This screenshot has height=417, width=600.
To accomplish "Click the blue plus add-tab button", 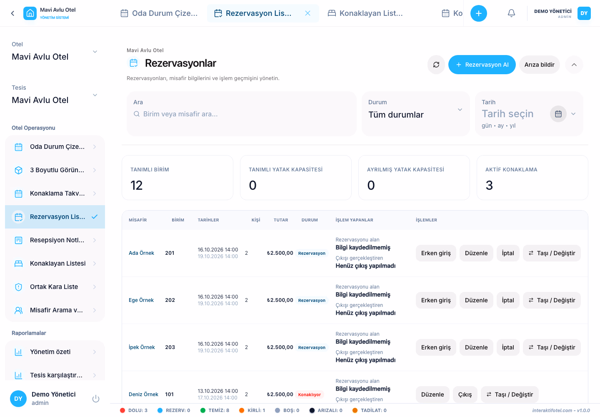I will [x=479, y=13].
